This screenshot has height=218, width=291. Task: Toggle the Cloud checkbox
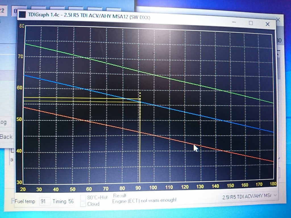(x=83, y=204)
